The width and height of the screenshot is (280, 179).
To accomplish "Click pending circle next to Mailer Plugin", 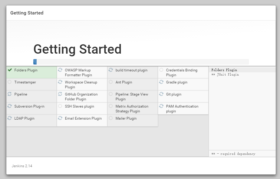I will click(x=111, y=118).
